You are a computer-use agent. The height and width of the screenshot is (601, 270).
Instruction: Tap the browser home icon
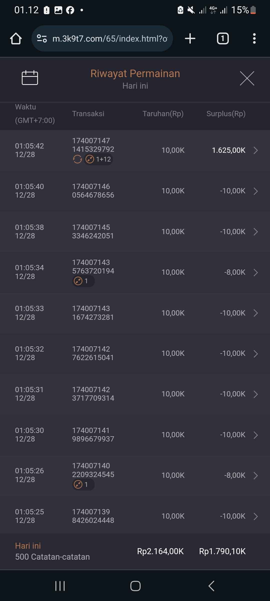pyautogui.click(x=16, y=39)
